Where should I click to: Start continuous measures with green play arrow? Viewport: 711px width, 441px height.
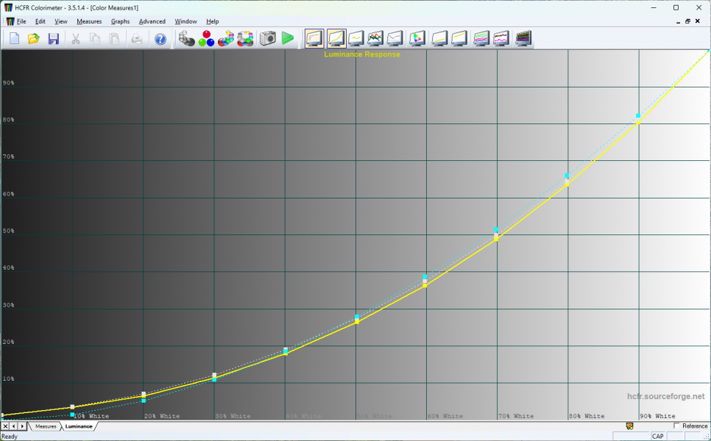pyautogui.click(x=288, y=38)
